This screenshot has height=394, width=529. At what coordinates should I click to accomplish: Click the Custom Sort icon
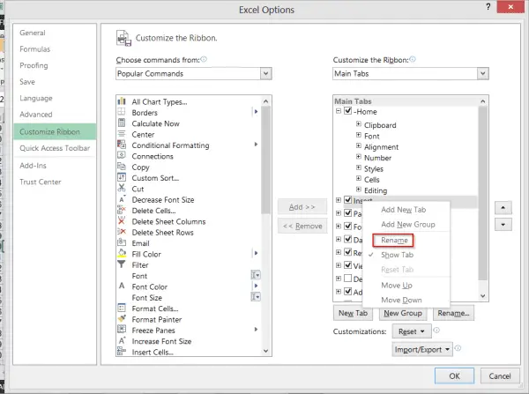122,177
